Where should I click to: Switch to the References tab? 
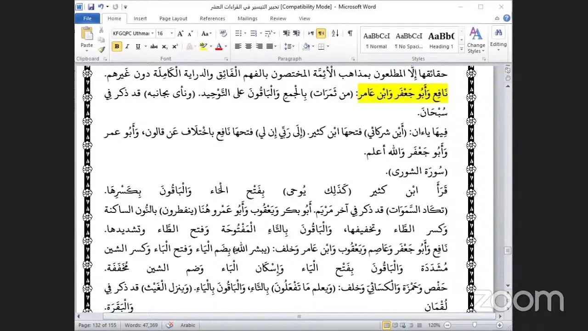point(212,18)
